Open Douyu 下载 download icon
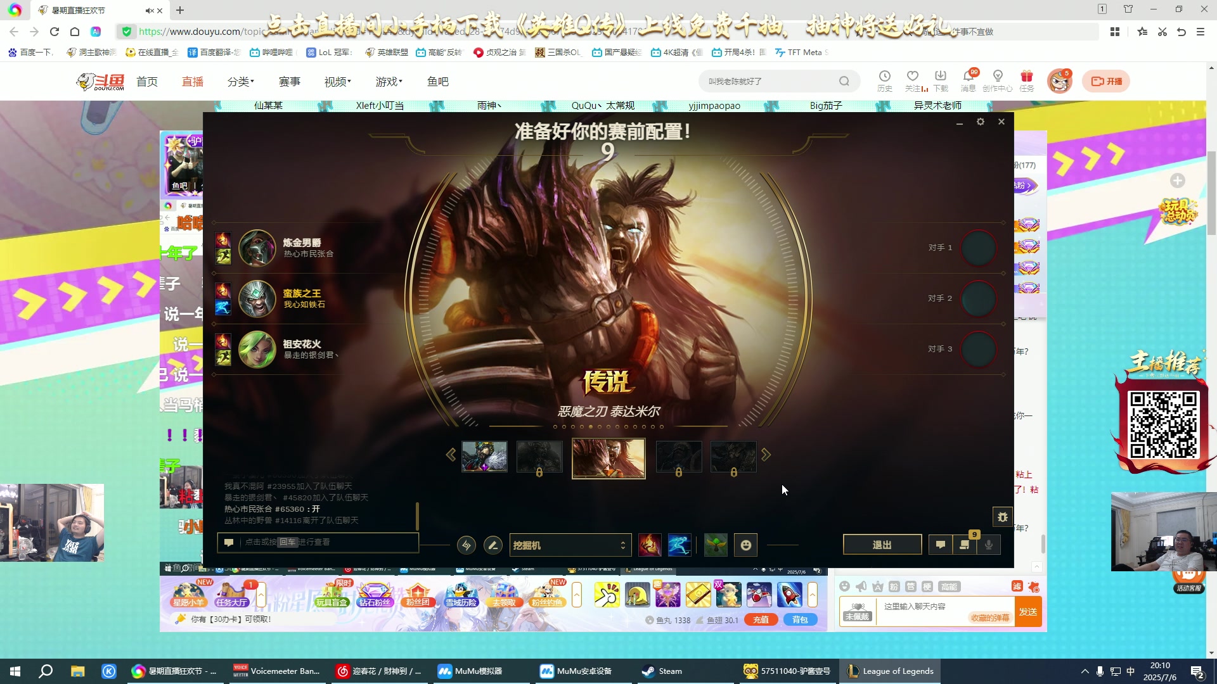The image size is (1217, 684). click(941, 81)
